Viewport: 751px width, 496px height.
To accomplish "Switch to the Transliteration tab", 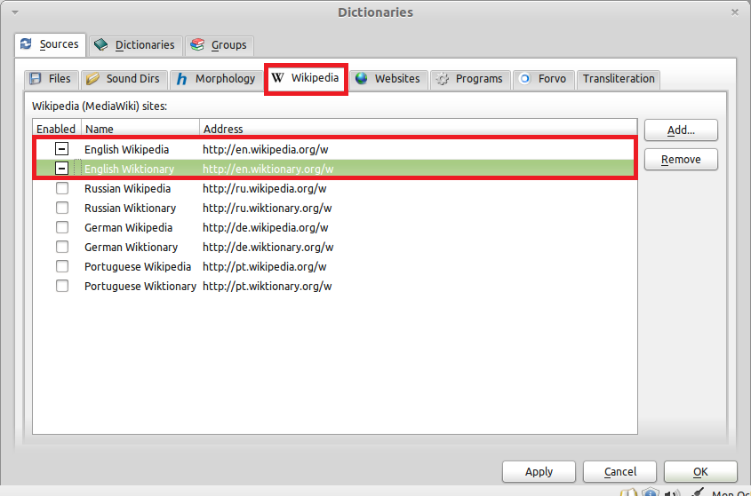I will tap(619, 79).
